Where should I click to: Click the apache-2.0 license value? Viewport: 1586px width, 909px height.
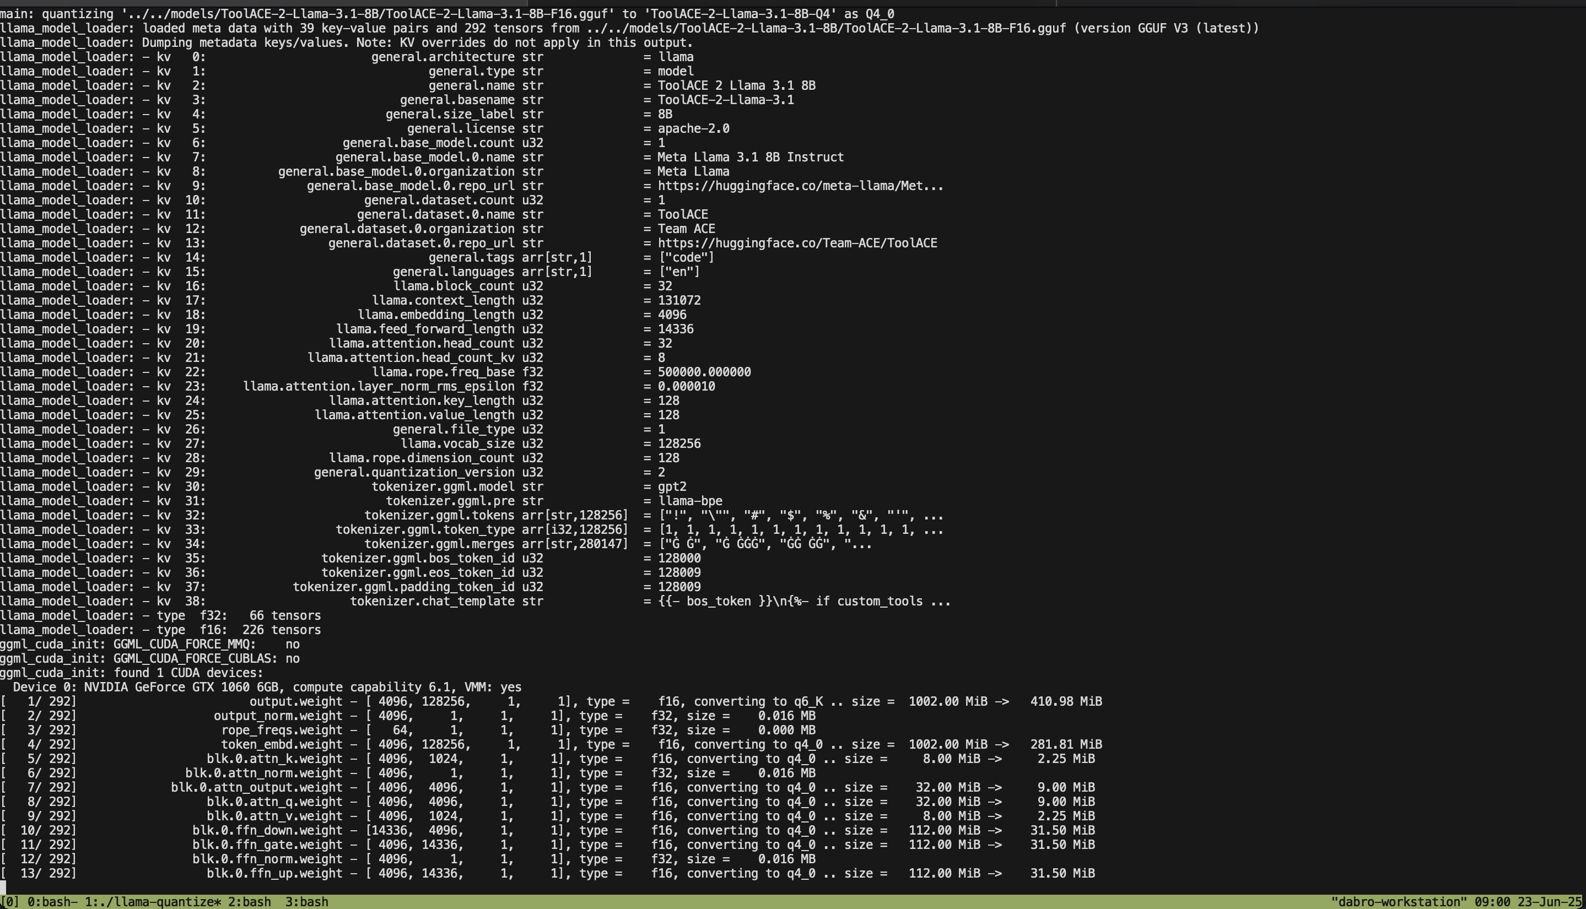[x=693, y=128]
